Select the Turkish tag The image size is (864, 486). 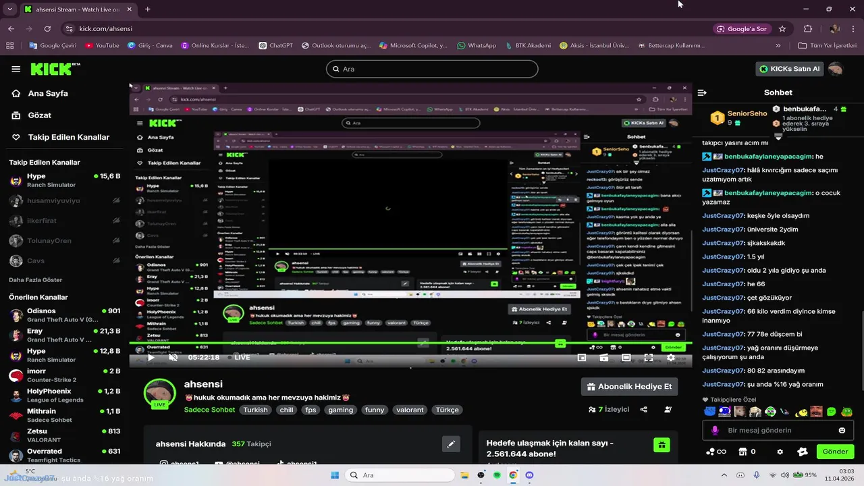(x=256, y=410)
